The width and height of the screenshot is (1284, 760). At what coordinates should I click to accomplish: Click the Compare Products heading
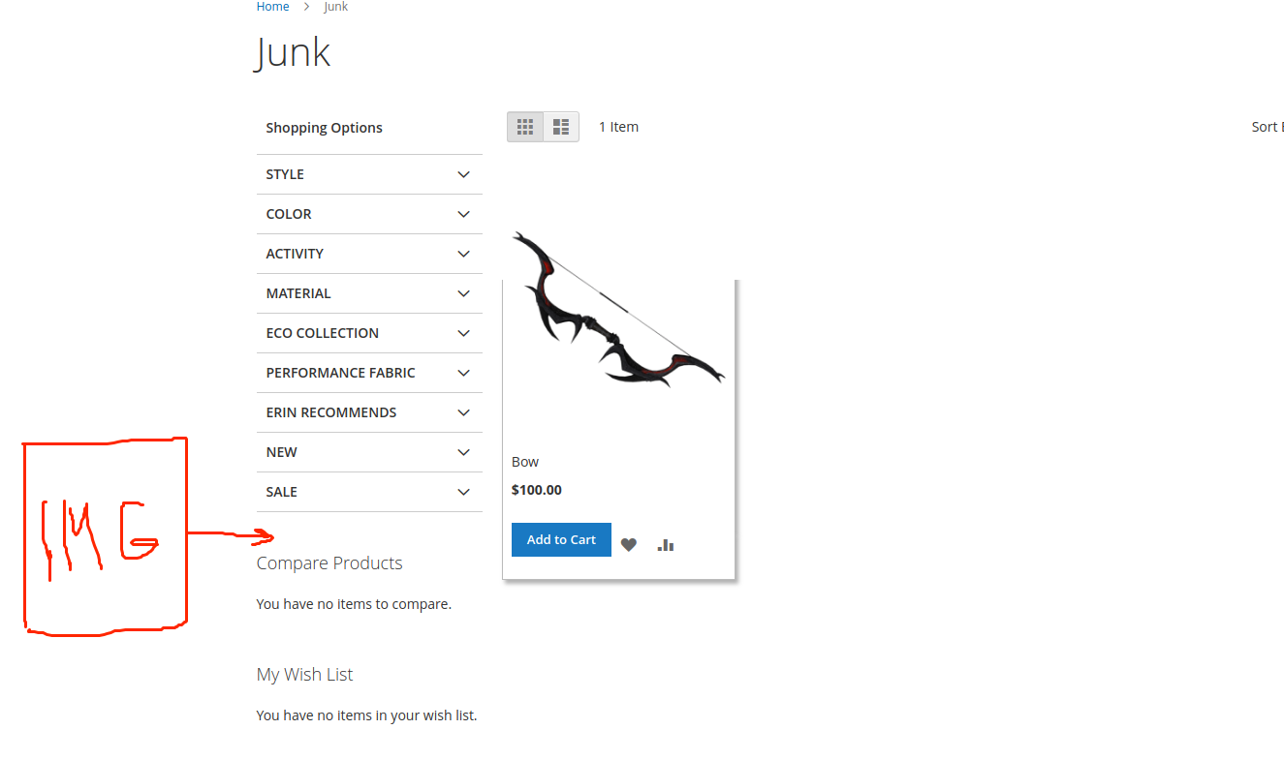tap(329, 563)
